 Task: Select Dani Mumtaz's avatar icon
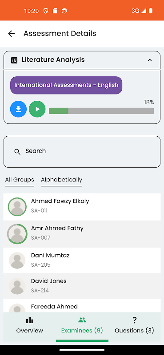click(17, 260)
